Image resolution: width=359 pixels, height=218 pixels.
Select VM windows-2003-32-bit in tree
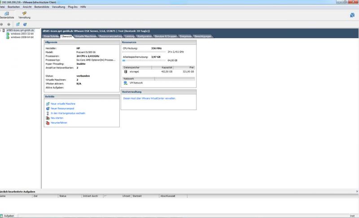22,34
